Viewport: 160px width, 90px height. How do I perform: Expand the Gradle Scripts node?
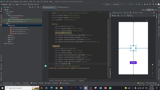[3, 43]
